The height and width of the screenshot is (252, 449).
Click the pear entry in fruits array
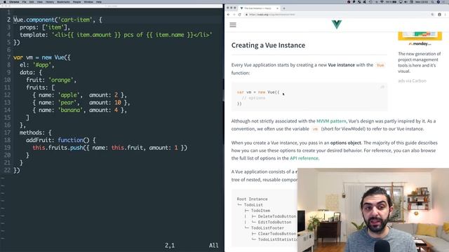(x=81, y=103)
